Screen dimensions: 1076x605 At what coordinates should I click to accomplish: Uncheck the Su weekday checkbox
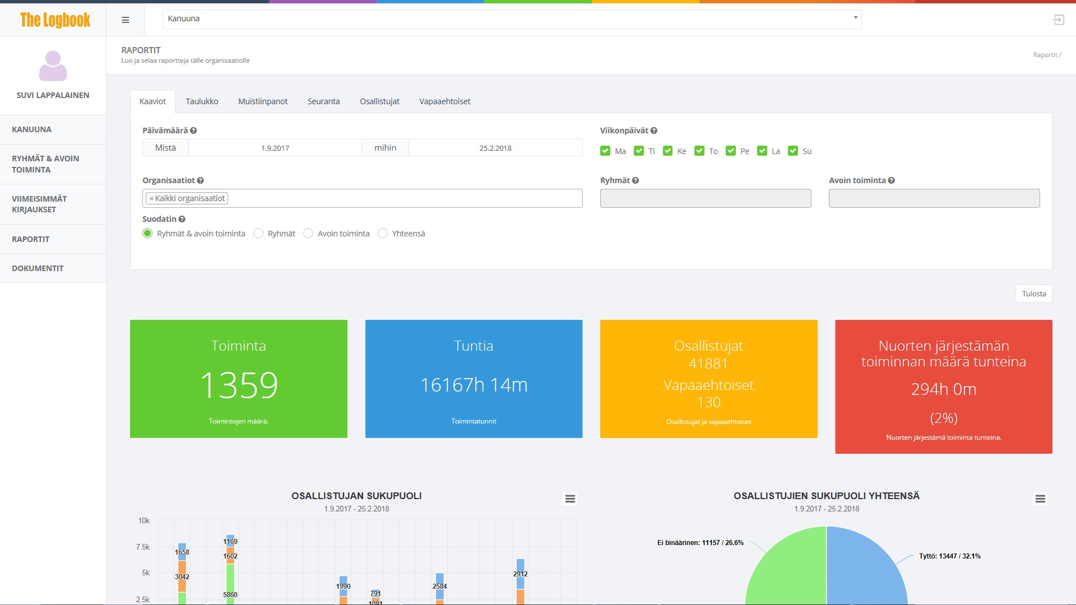[793, 151]
